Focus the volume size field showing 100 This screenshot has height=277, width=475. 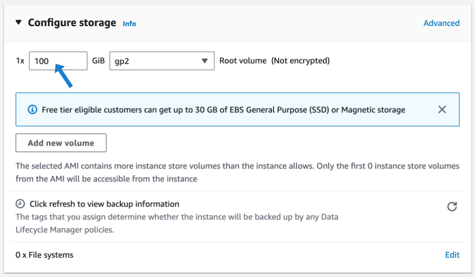[58, 61]
